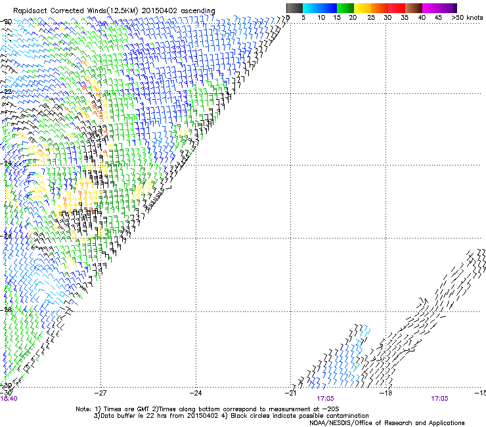Image resolution: width=486 pixels, height=427 pixels.
Task: Click the purple '18:40' swath time label
Action: point(9,399)
